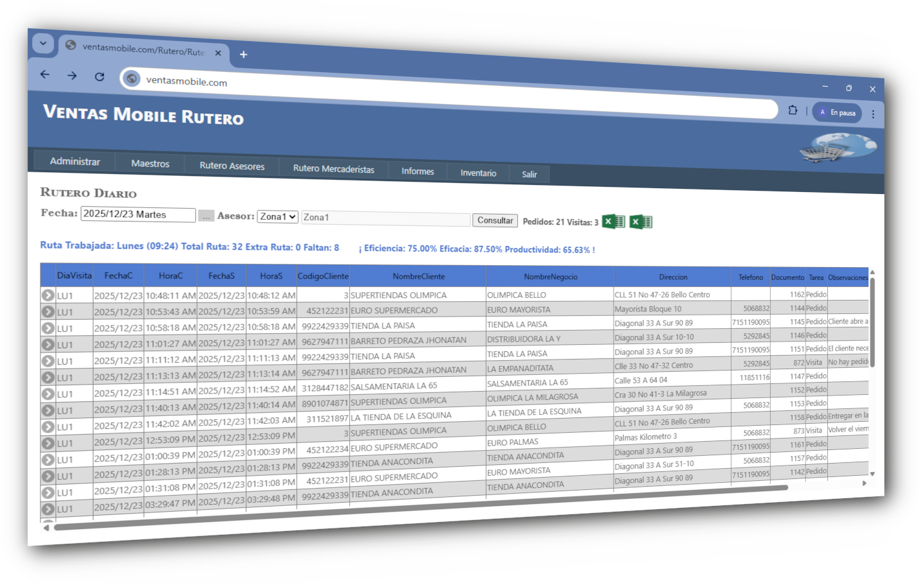Open the Rutero Asesores menu

[x=232, y=166]
